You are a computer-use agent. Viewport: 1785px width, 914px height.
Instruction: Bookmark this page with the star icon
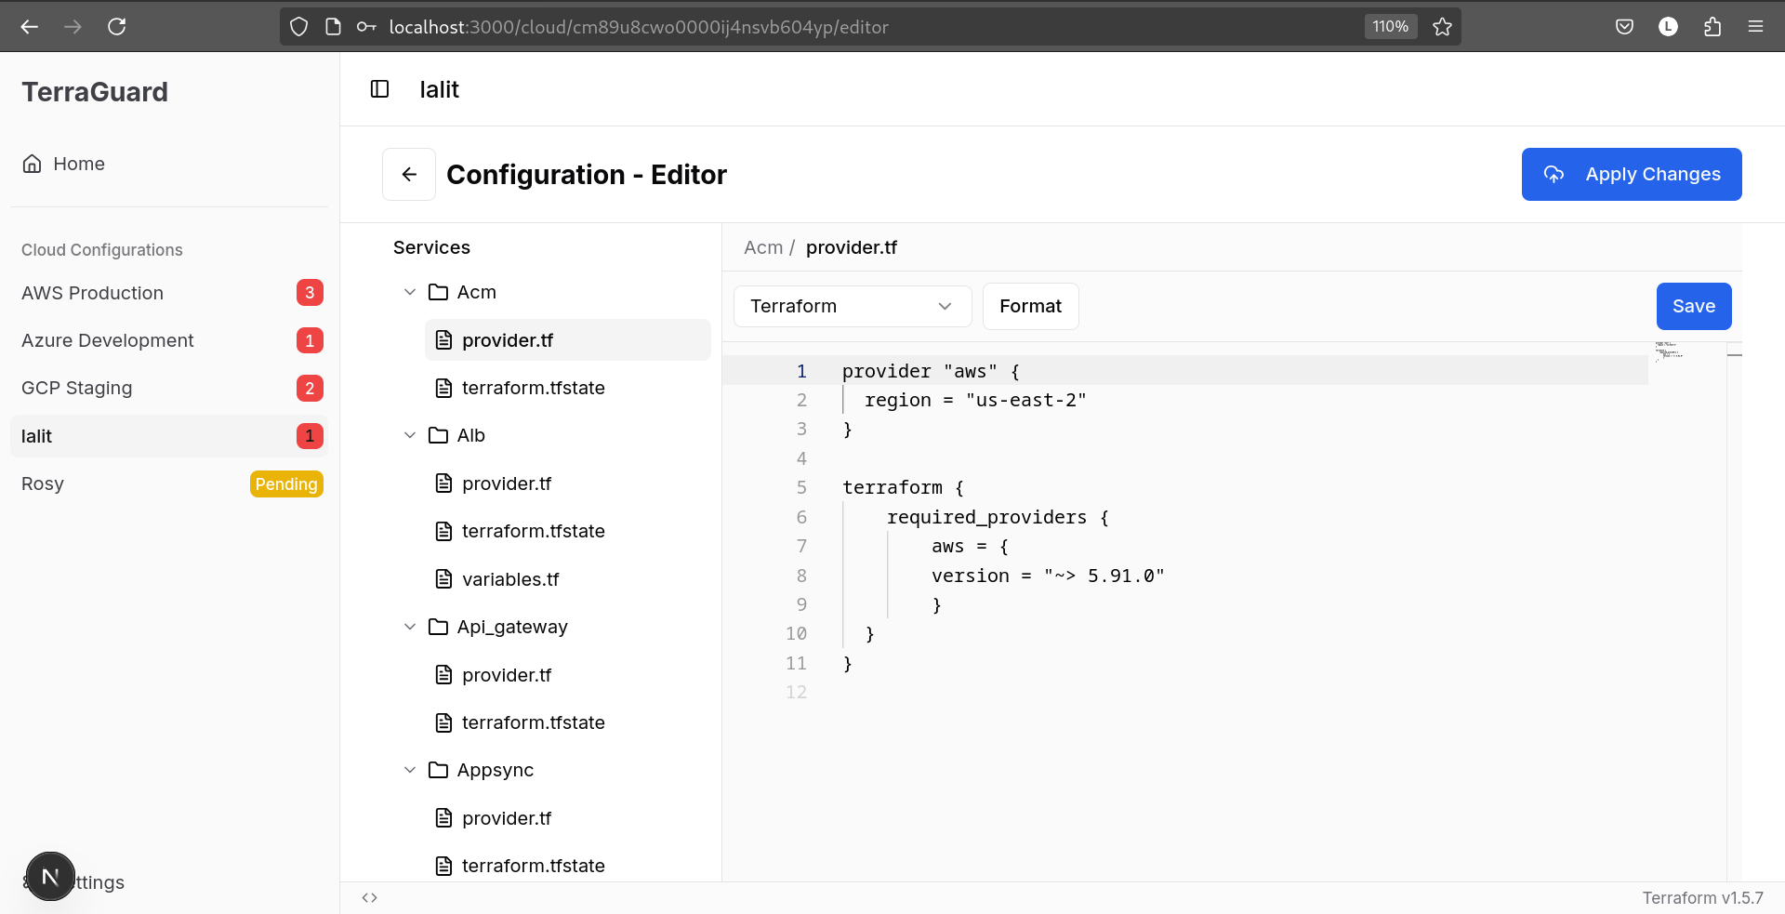pyautogui.click(x=1442, y=27)
